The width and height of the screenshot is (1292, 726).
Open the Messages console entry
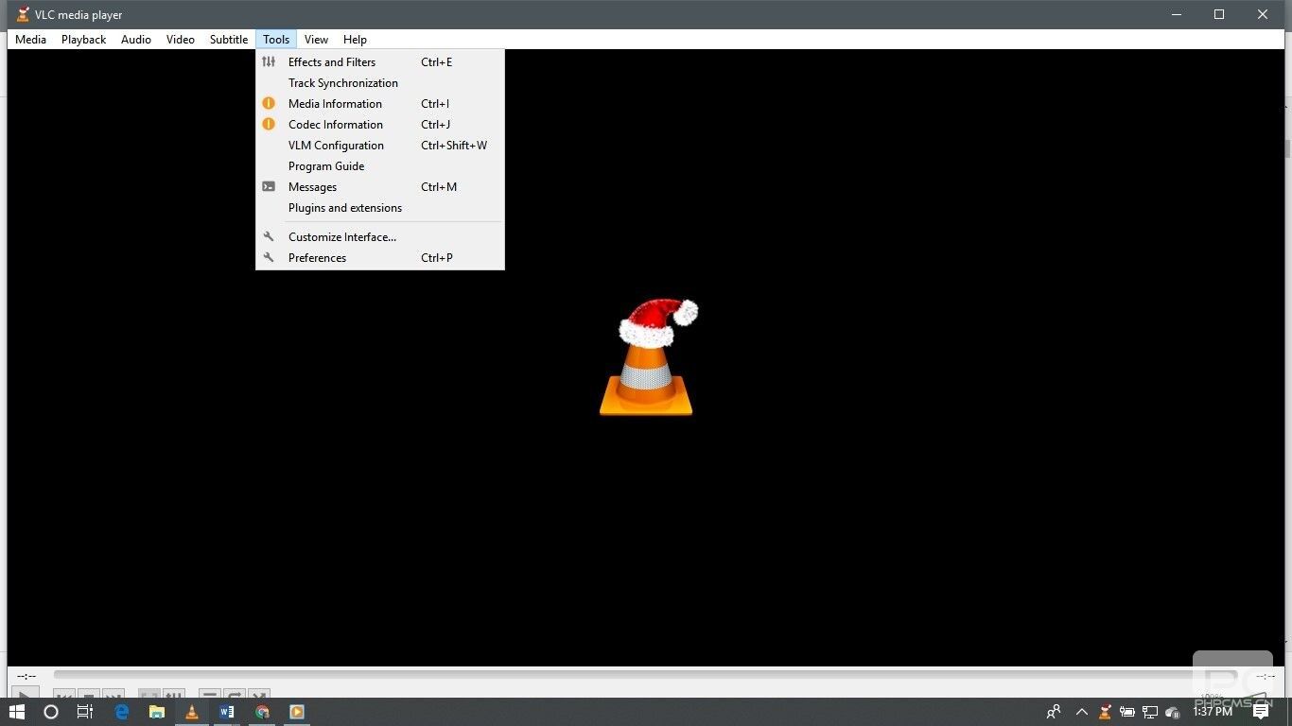point(379,187)
